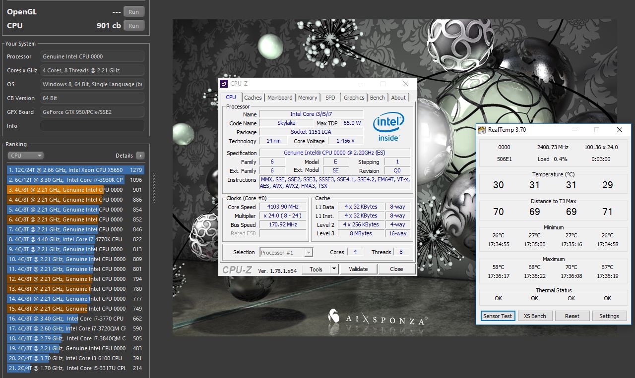The width and height of the screenshot is (635, 378).
Task: Click the Core Voltage value '1.456 V'
Action: click(345, 141)
